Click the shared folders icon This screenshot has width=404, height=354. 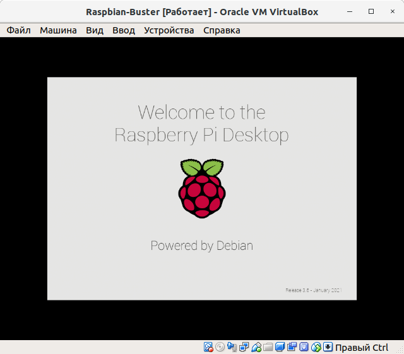tap(268, 347)
